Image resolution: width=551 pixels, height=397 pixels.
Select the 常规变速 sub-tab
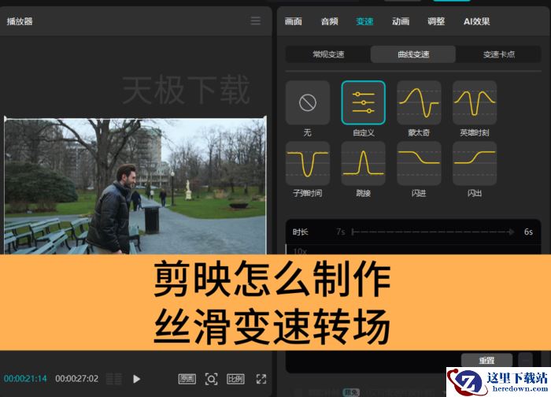(x=328, y=54)
